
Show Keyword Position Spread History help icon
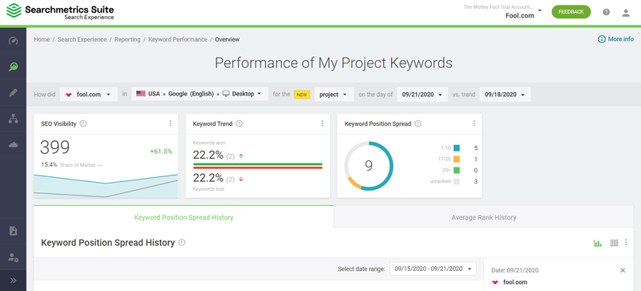pos(182,243)
